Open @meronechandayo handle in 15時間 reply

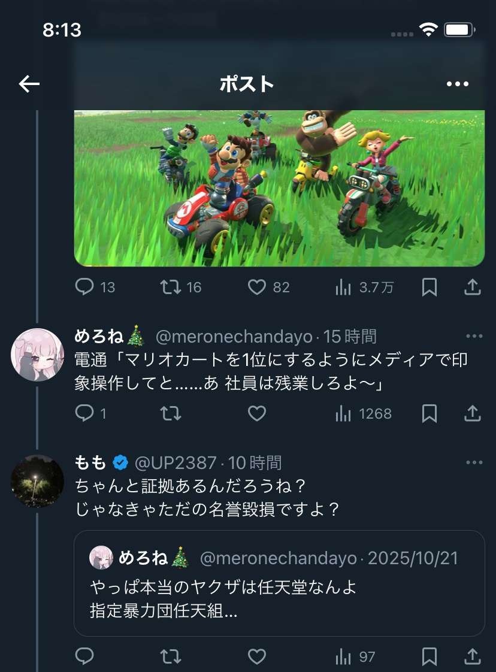point(234,337)
